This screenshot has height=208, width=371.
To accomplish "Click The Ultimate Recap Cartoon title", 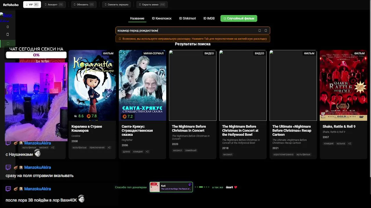I will click(x=292, y=131).
